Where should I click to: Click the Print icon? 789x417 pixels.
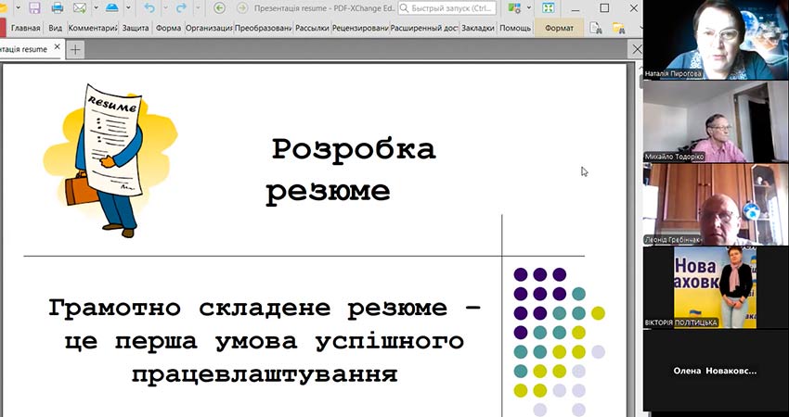click(x=58, y=8)
